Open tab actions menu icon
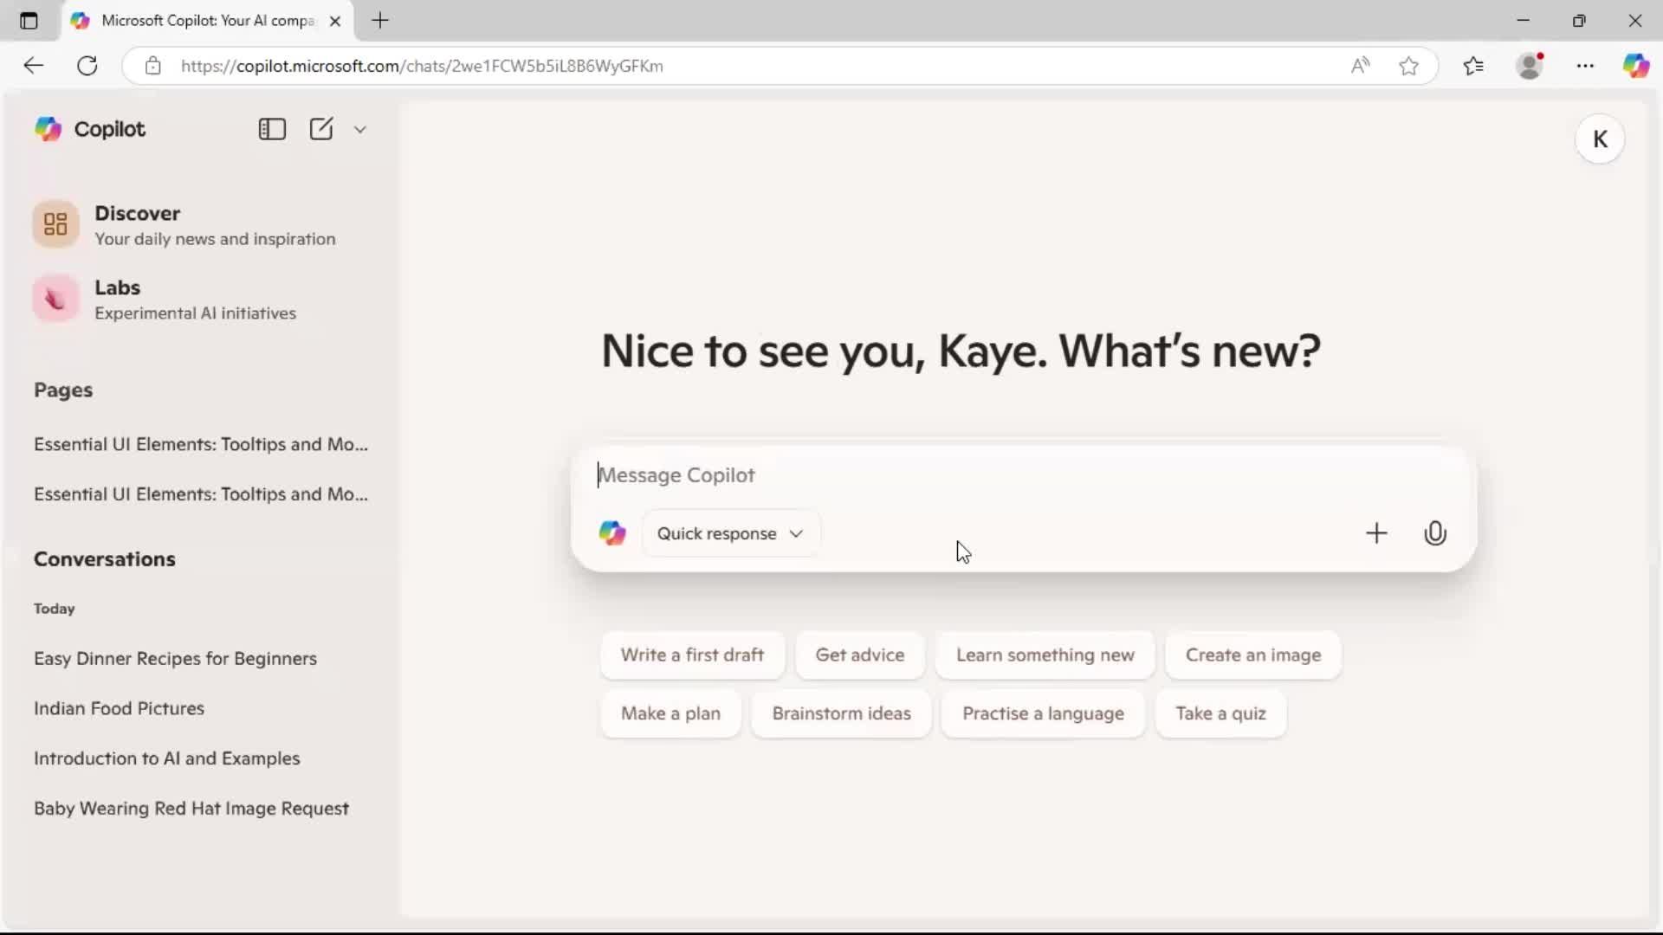 [x=29, y=21]
